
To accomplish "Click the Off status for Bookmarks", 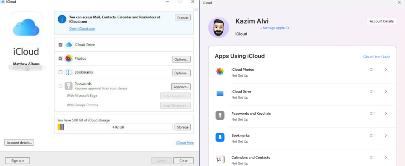I will click(372, 135).
